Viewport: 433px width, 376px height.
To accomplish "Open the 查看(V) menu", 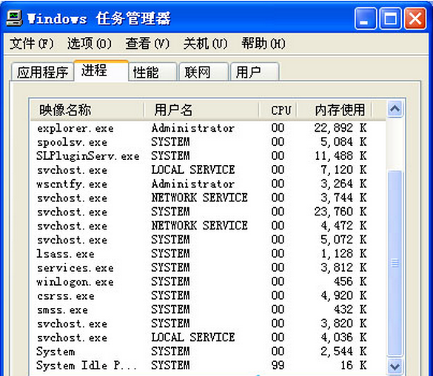I will coord(147,44).
